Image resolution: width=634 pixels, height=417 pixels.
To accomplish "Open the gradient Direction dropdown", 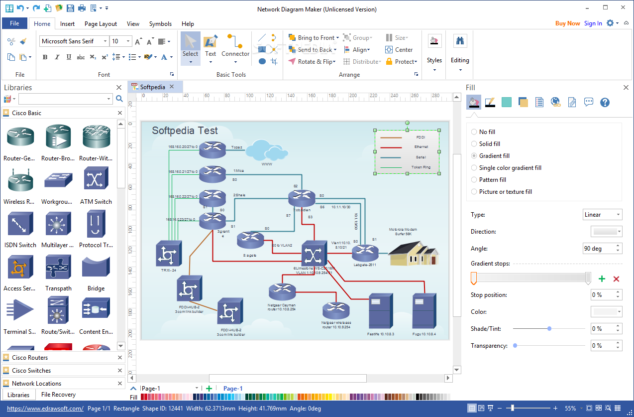I will 606,232.
